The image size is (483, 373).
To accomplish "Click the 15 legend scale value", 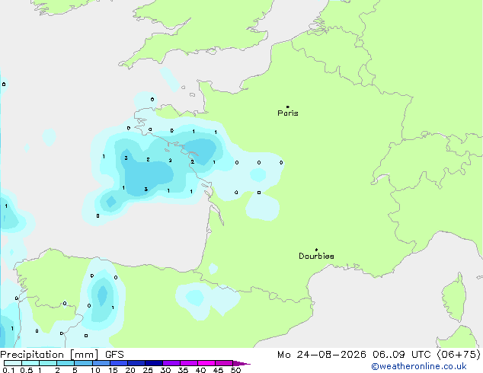I will tap(113, 370).
